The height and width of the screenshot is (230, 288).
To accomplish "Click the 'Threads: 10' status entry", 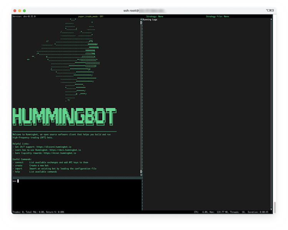I will click(237, 212).
